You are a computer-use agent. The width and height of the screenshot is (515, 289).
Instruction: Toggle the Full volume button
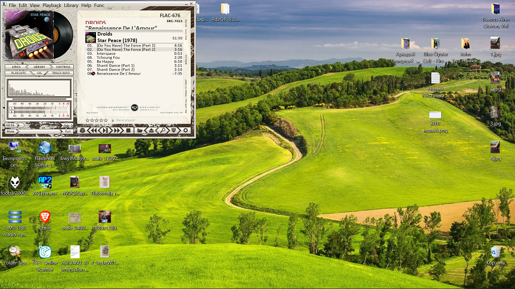[68, 131]
